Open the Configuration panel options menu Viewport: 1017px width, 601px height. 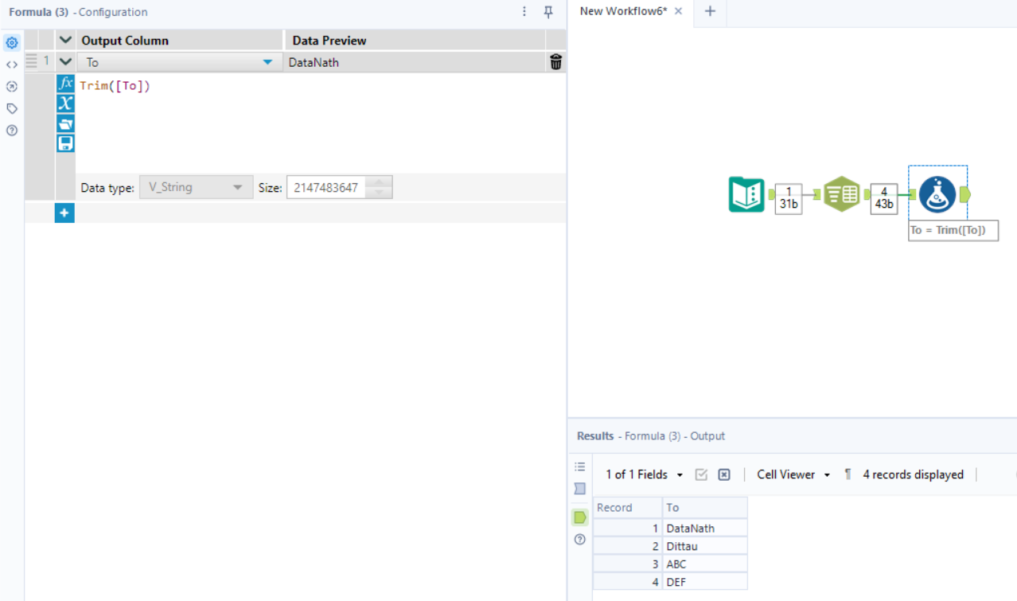[x=524, y=12]
